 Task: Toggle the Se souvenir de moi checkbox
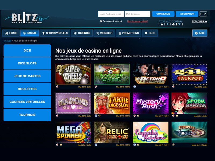[x=101, y=21]
